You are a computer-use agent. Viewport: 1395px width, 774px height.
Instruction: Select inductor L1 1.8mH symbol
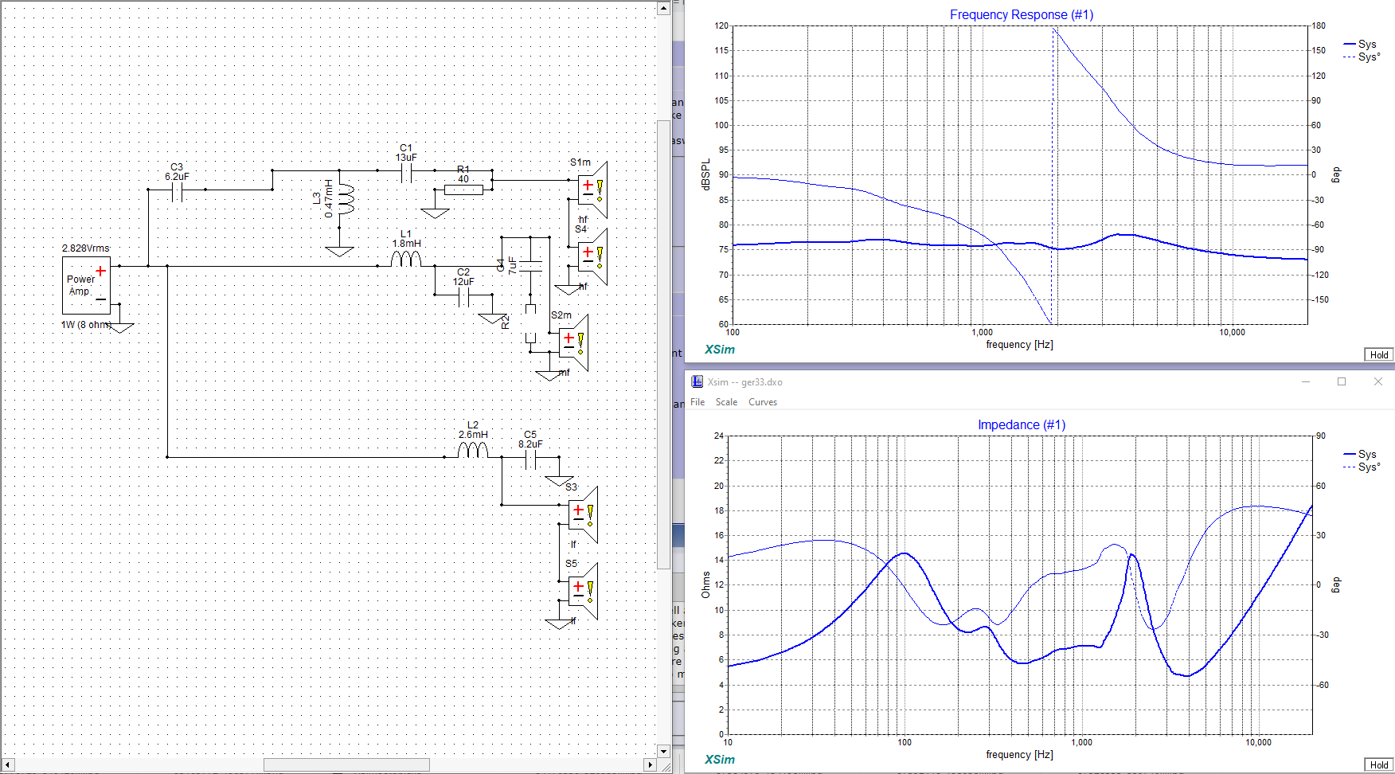pyautogui.click(x=406, y=259)
